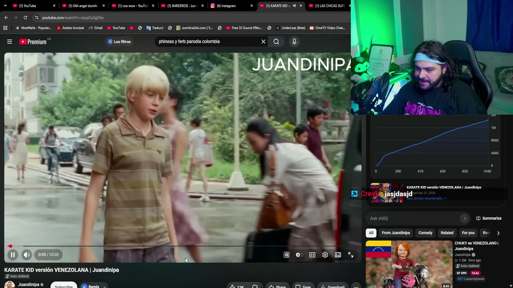Enter full screen mode
The image size is (513, 288).
[x=351, y=255]
